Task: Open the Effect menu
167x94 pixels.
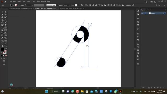Action: (x=33, y=2)
